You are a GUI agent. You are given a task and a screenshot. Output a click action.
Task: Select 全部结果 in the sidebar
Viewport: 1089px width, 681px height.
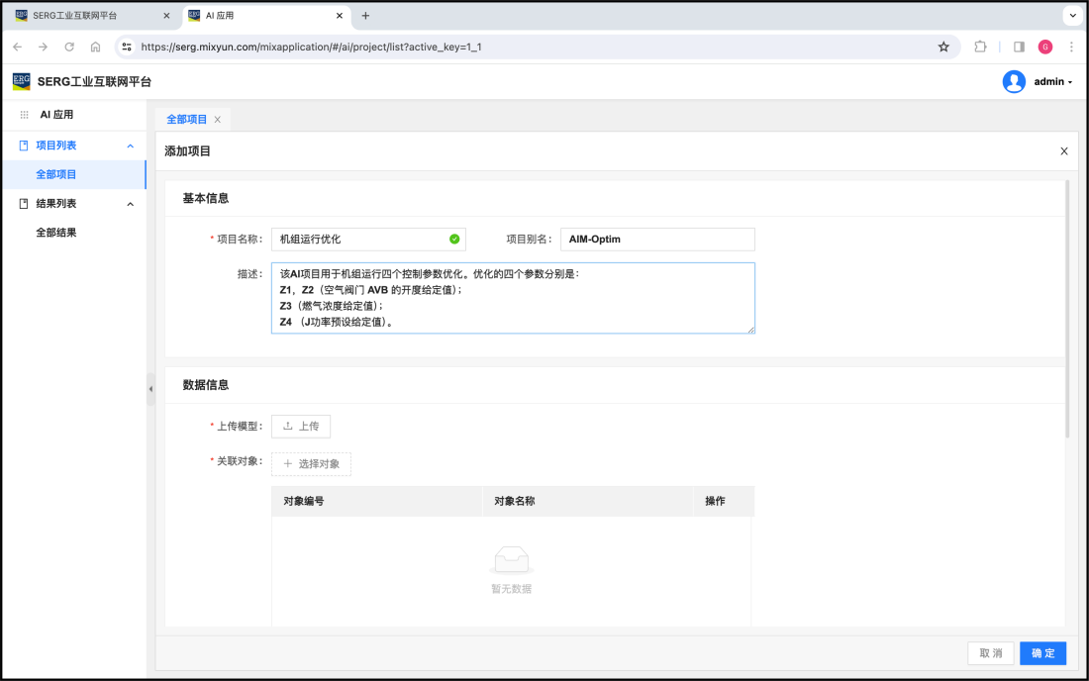click(56, 233)
